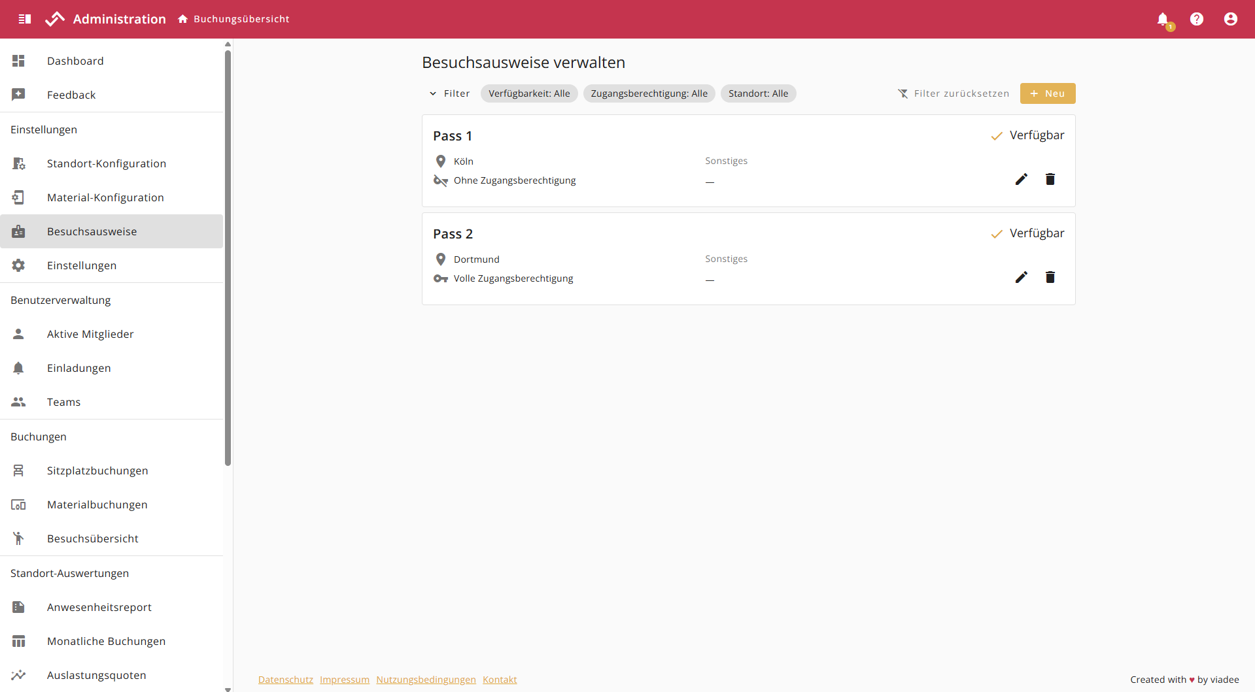This screenshot has width=1255, height=692.
Task: Click the Buchungsübersicht home icon
Action: click(183, 19)
